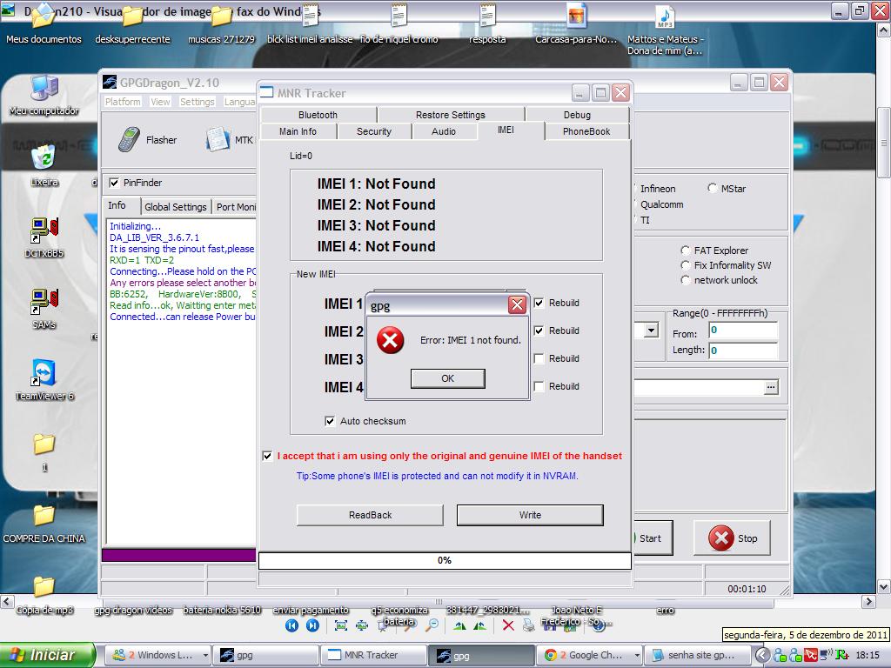Click the browse ... button in GPGDragon
This screenshot has width=891, height=668.
pyautogui.click(x=771, y=387)
